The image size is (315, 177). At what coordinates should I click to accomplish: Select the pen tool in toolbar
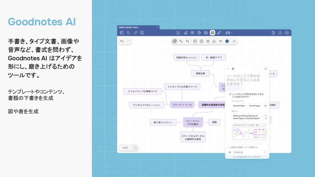(186, 33)
